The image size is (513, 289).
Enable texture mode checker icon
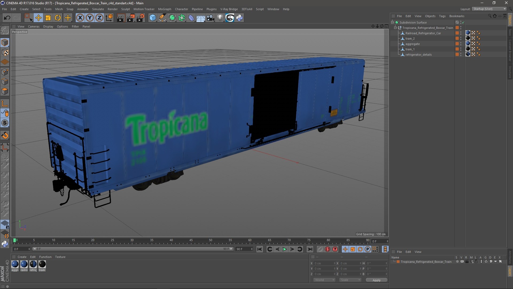5,52
